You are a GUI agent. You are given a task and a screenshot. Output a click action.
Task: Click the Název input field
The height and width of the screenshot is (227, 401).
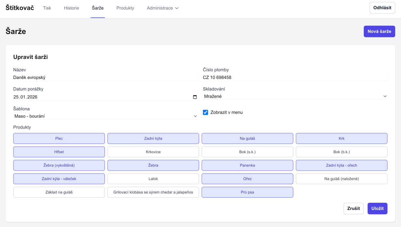coord(105,77)
